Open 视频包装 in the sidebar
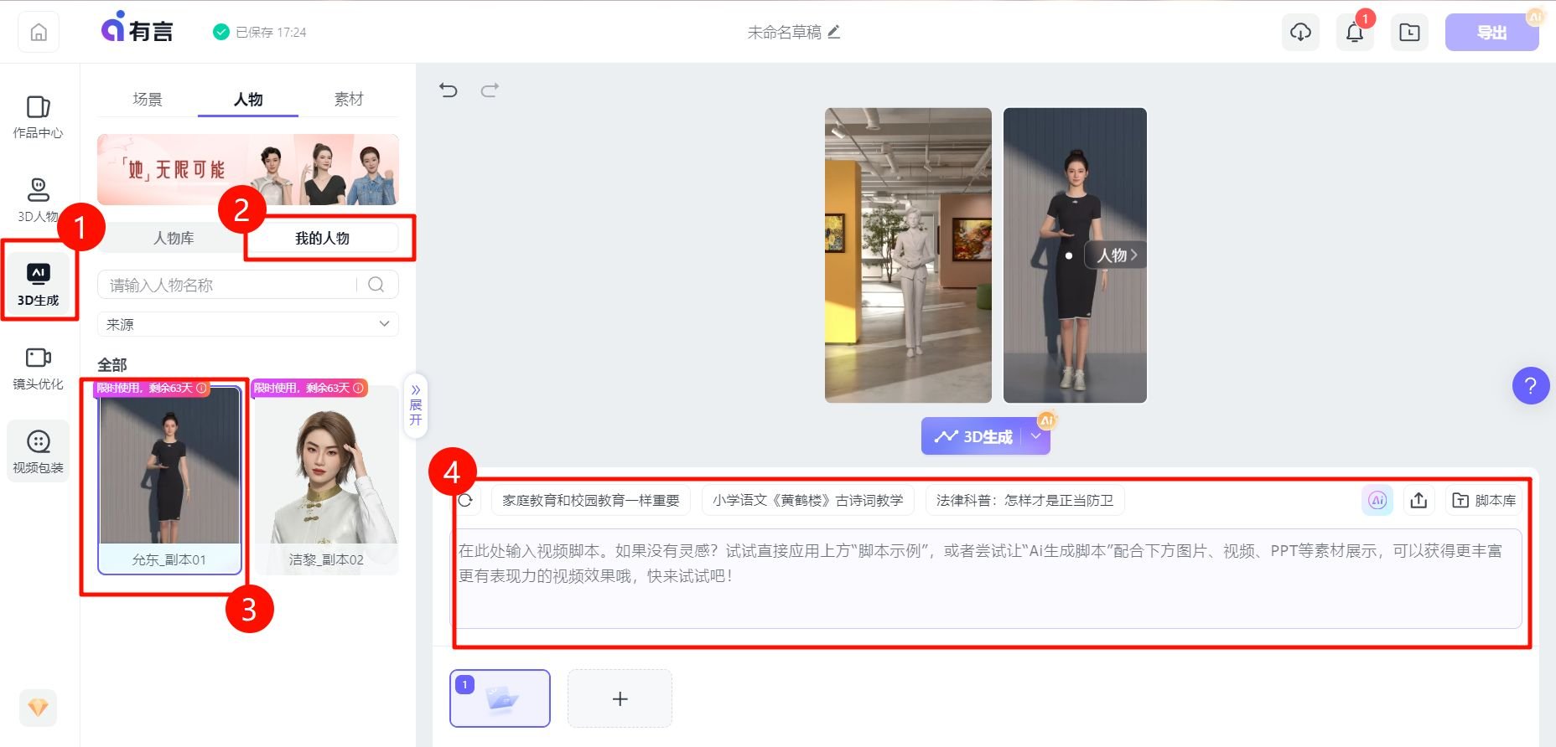 [38, 451]
